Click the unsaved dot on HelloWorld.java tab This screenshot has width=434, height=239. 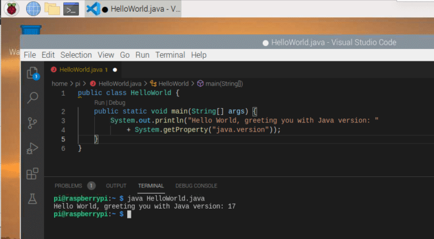[x=115, y=70]
